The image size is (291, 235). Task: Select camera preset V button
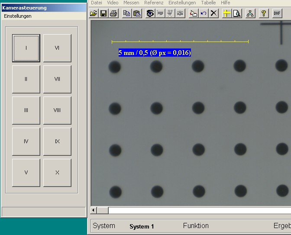(26, 173)
